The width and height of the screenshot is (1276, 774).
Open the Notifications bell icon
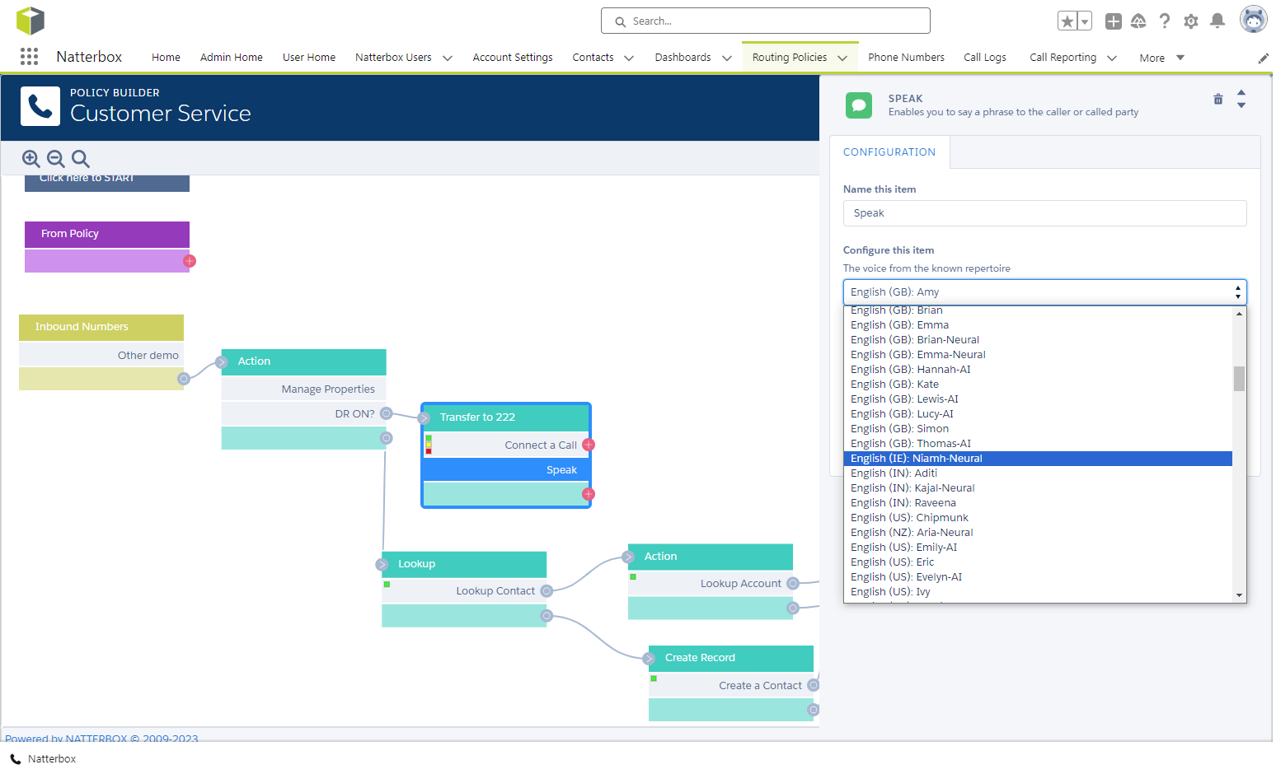[x=1217, y=21]
